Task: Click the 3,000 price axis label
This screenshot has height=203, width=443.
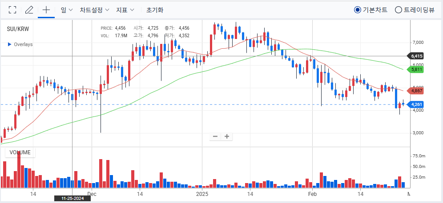Action: click(x=418, y=133)
